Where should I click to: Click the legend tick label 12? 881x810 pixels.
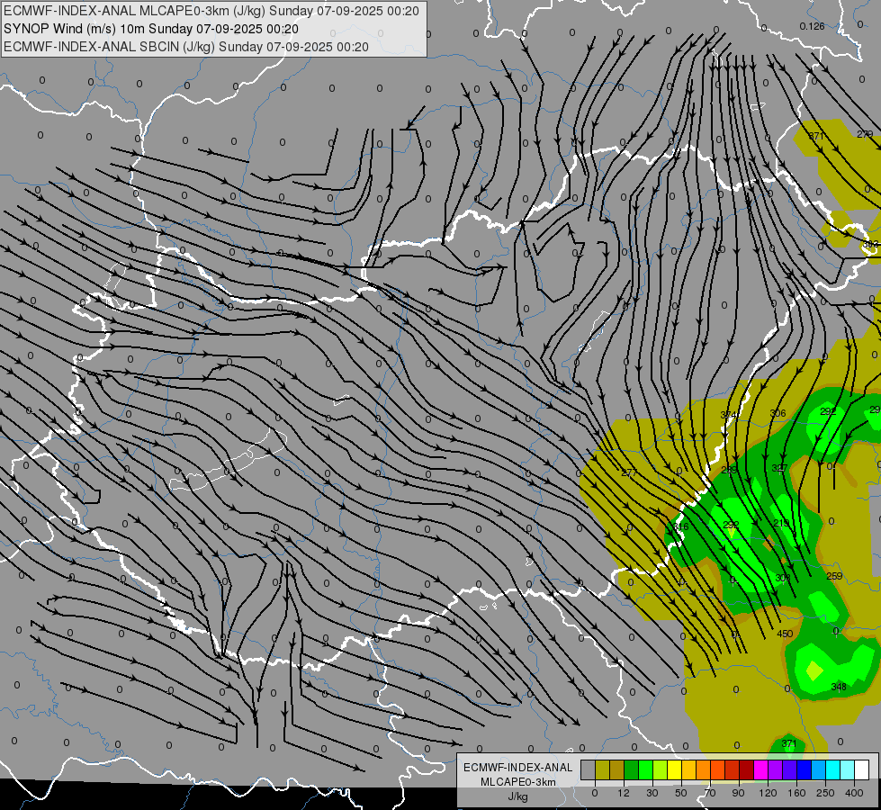624,793
